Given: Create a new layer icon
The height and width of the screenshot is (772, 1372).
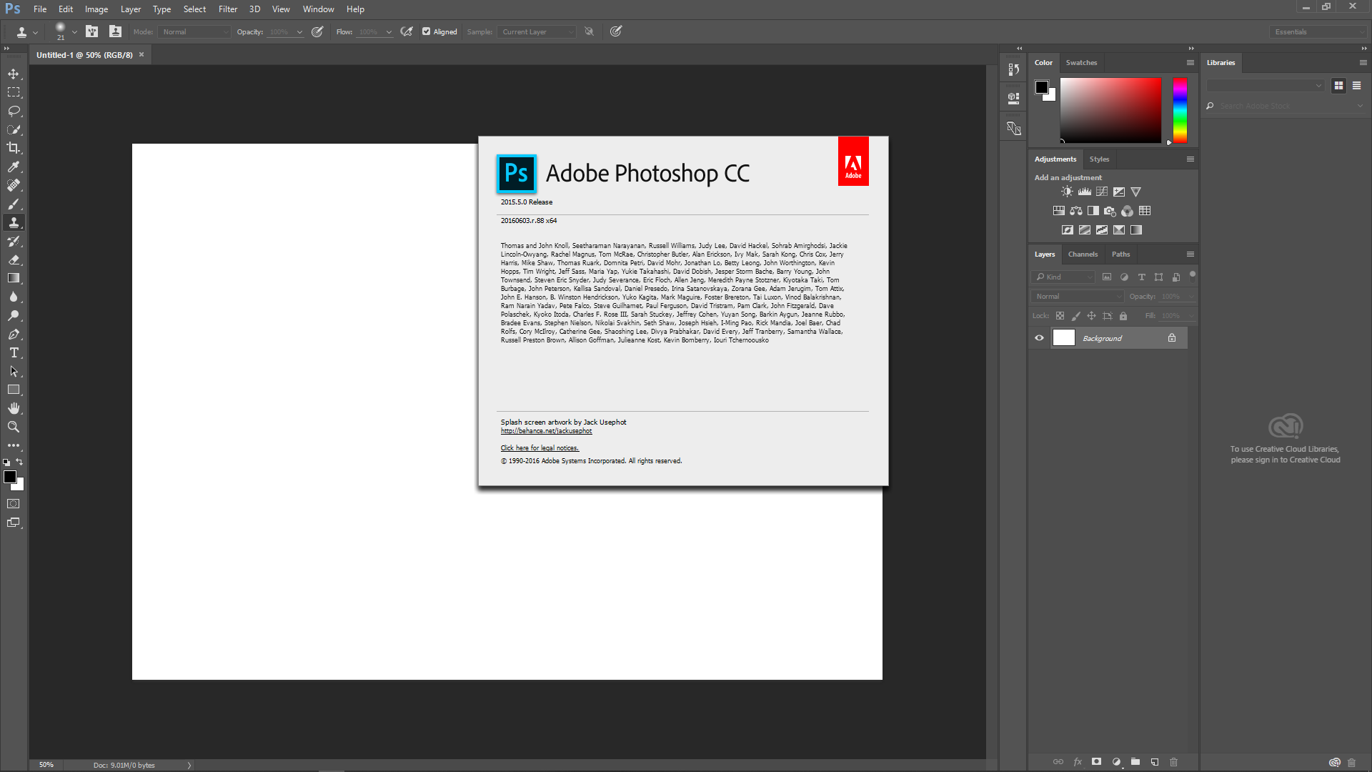Looking at the screenshot, I should [x=1155, y=762].
